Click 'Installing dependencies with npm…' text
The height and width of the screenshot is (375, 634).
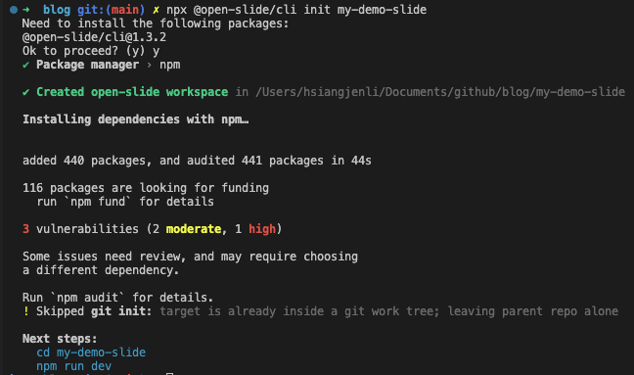pyautogui.click(x=135, y=119)
